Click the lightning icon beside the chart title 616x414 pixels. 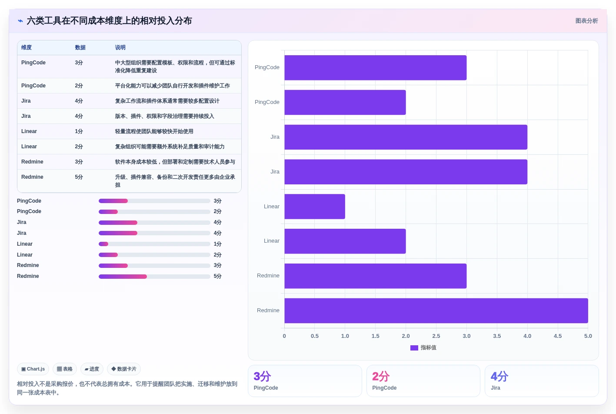[x=20, y=21]
